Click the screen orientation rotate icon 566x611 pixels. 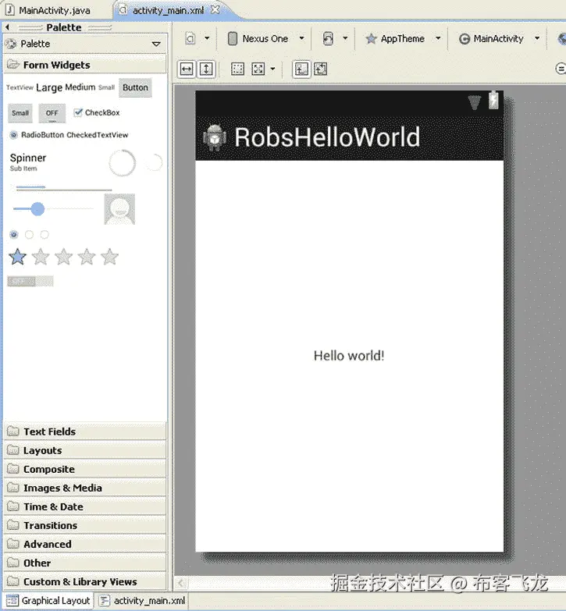pyautogui.click(x=329, y=38)
